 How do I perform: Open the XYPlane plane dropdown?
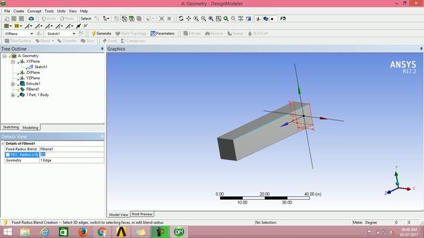[31, 34]
